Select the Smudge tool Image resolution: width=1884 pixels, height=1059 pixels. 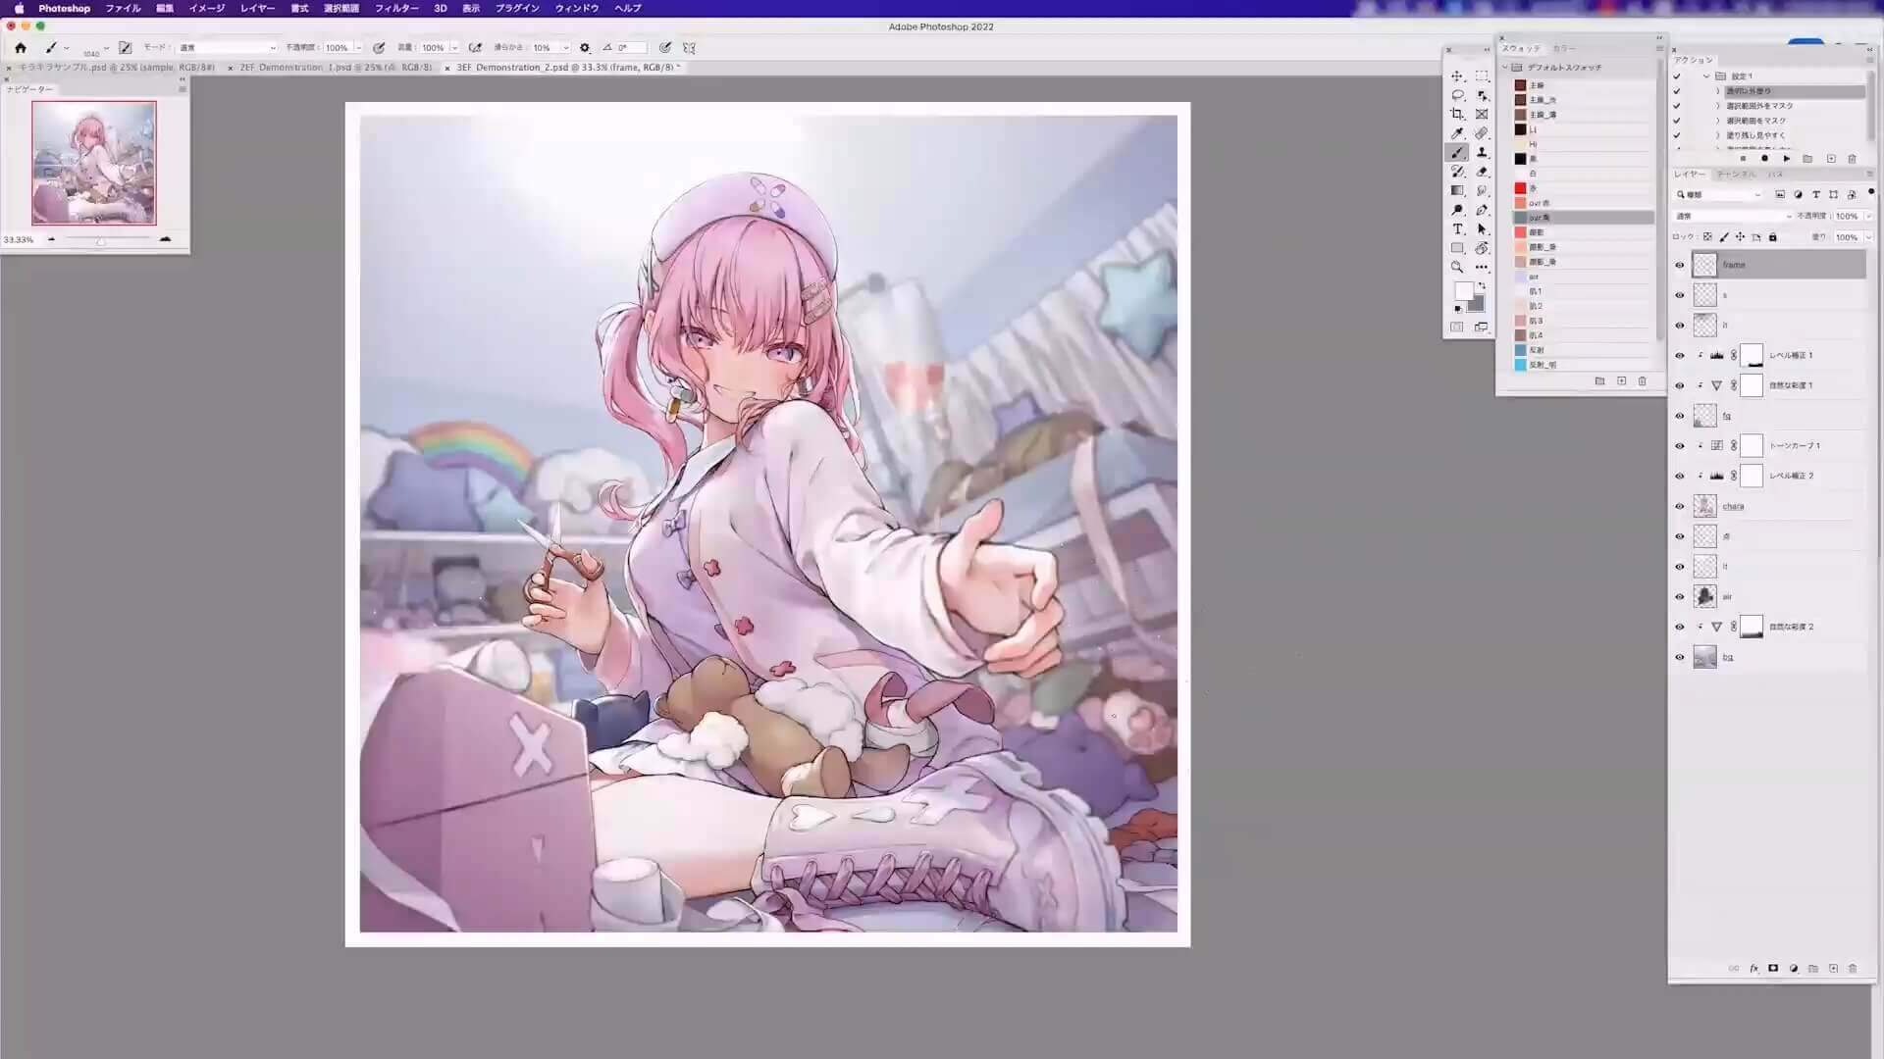[1482, 191]
